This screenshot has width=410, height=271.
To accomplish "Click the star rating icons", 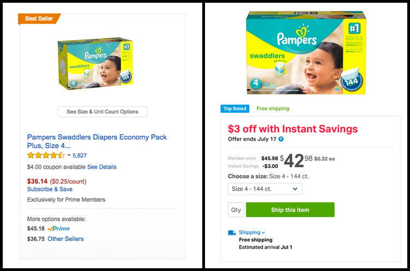I will 46,155.
